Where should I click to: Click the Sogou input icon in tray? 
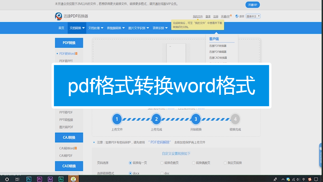310,179
